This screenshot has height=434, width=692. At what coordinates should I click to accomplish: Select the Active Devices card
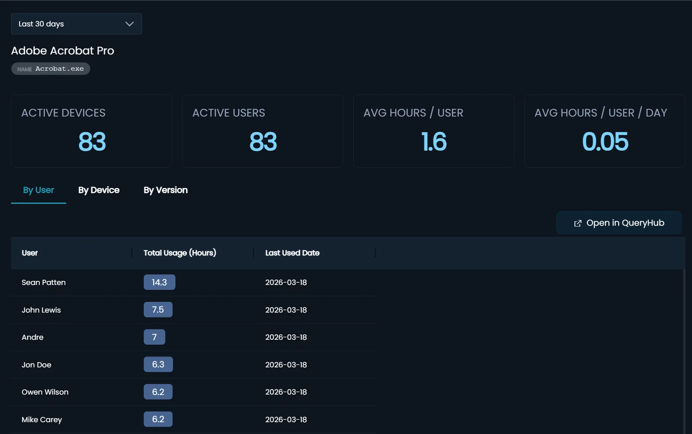click(92, 131)
